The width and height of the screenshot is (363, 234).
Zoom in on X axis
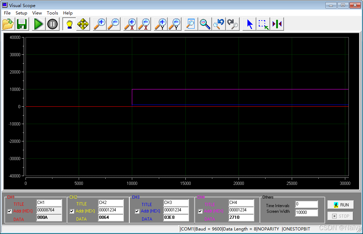coord(130,24)
